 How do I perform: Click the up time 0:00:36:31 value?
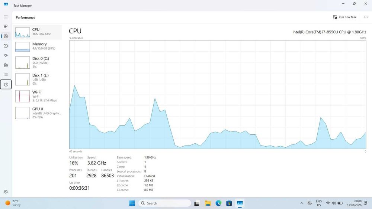click(x=80, y=188)
